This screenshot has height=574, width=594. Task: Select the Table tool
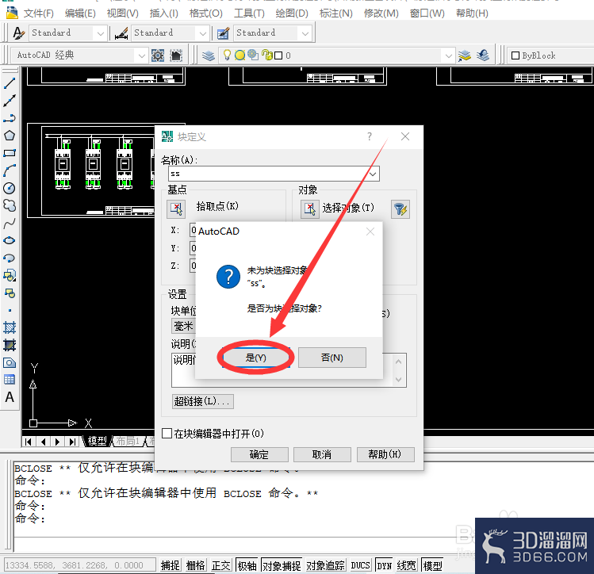click(9, 380)
